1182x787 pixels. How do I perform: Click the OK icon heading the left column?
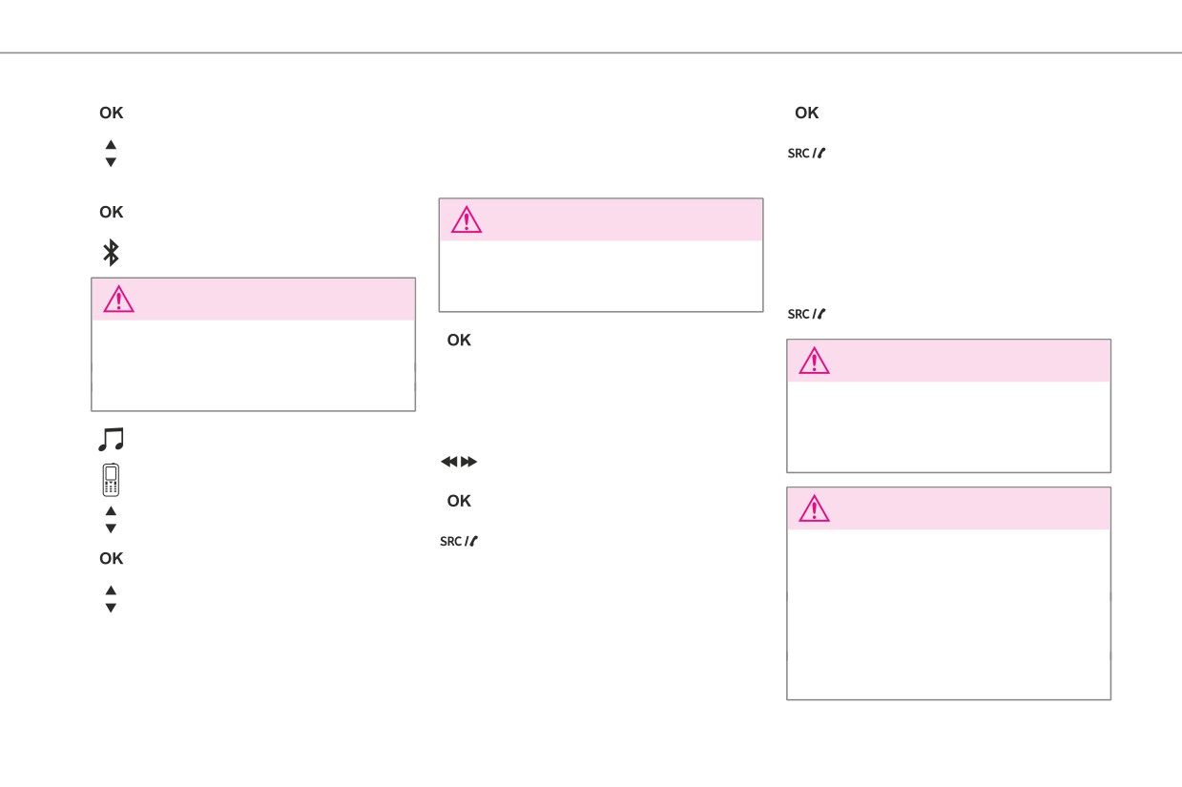tap(112, 113)
